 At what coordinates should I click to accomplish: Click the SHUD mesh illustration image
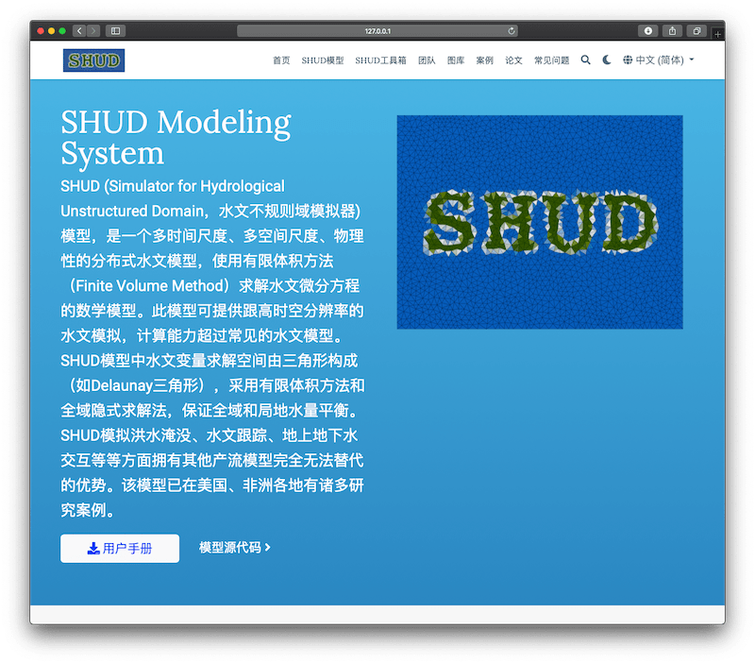pos(541,221)
